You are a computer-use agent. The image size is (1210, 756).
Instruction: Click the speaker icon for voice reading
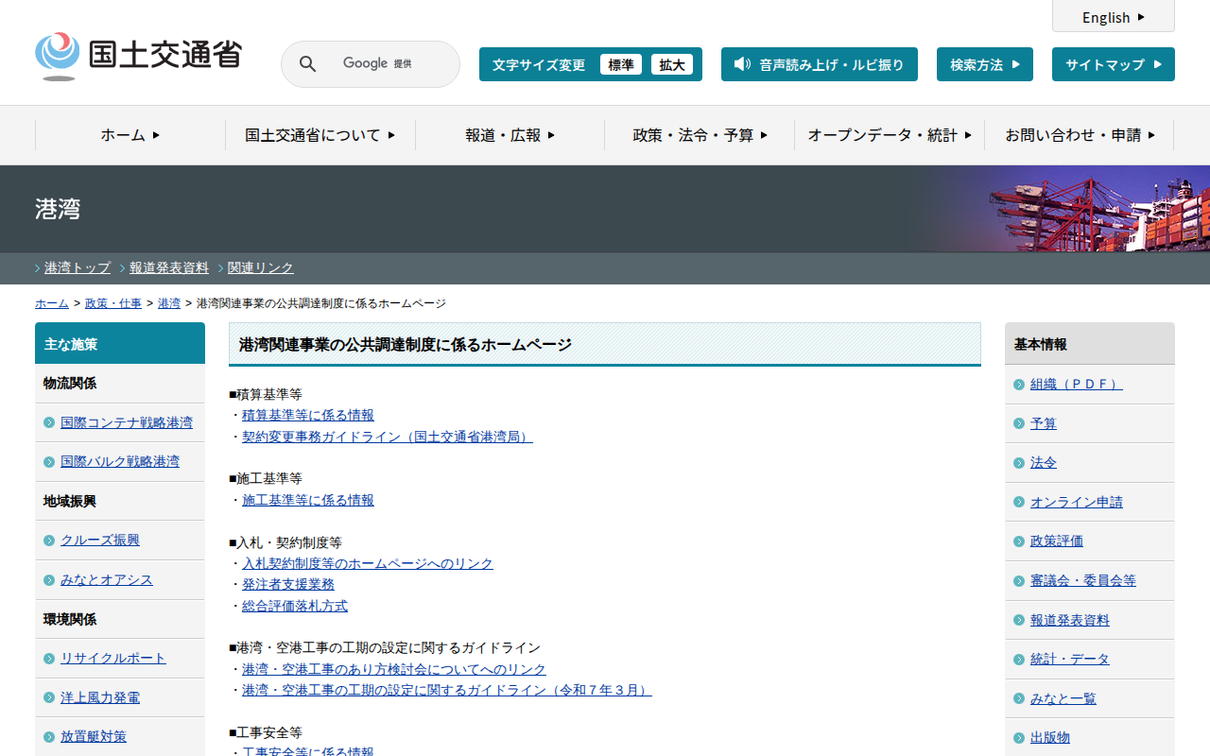point(742,64)
